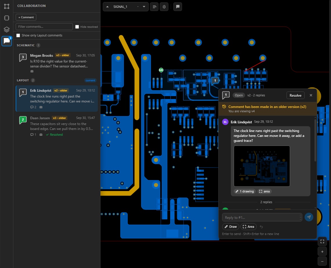The width and height of the screenshot is (331, 268).
Task: Click the v2 older badge on Erik Lindqvist
Action: point(61,91)
